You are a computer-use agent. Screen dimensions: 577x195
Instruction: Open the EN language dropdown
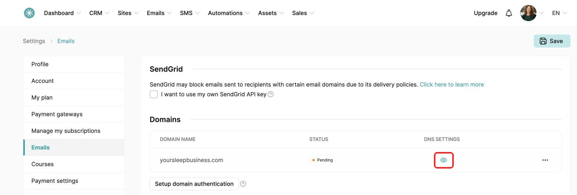(559, 13)
